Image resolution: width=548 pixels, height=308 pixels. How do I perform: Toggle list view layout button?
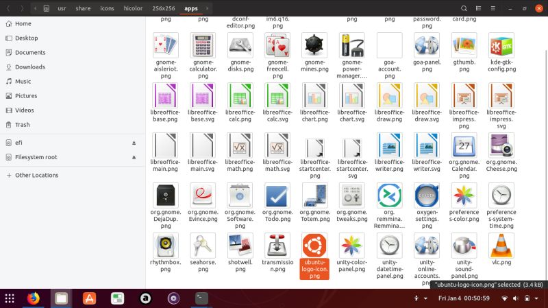(478, 8)
